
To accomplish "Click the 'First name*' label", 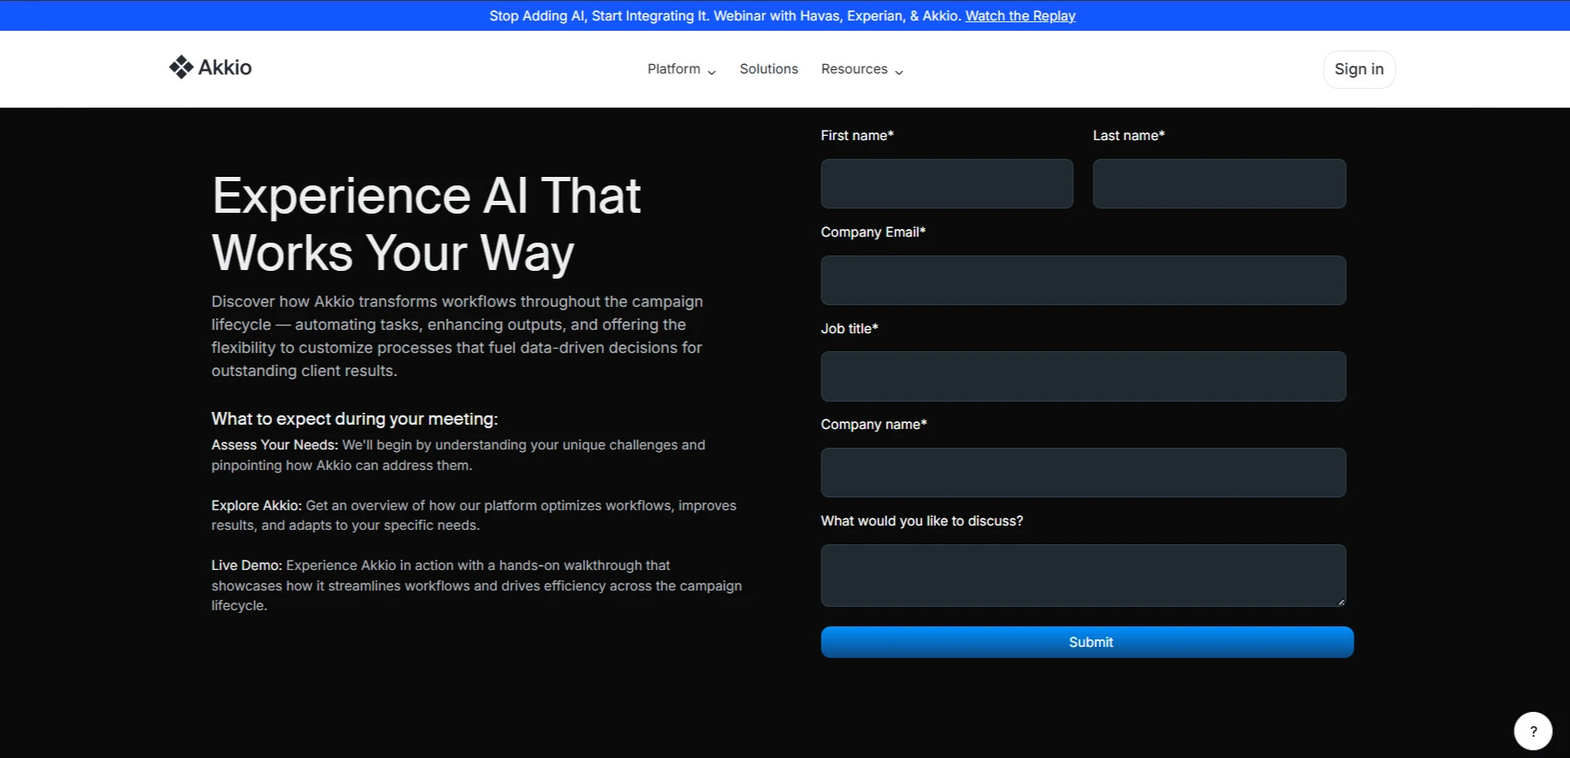I will click(x=856, y=136).
